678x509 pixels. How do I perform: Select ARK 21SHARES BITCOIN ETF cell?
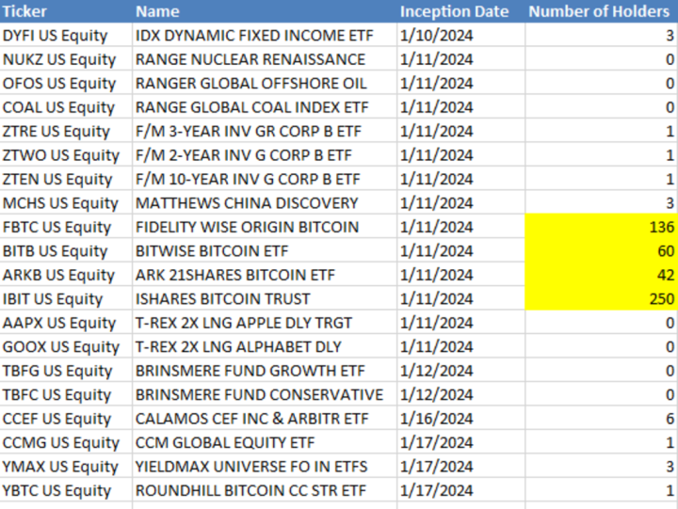[265, 275]
